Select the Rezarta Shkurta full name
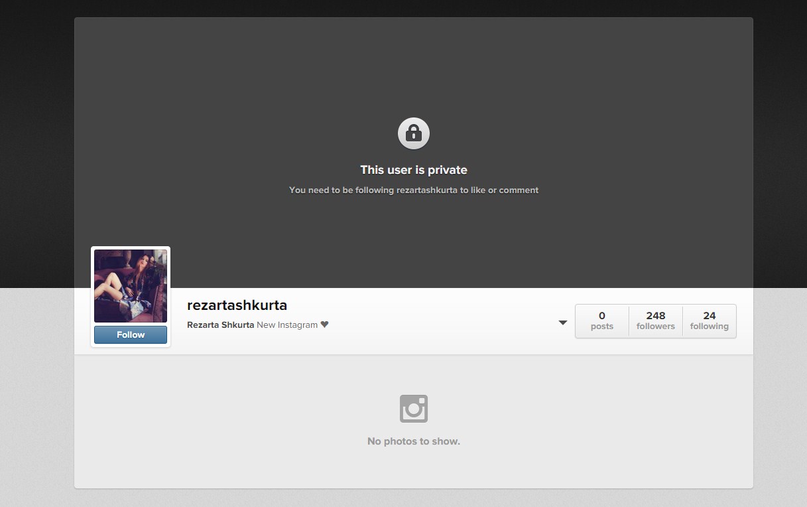The image size is (807, 507). click(220, 325)
